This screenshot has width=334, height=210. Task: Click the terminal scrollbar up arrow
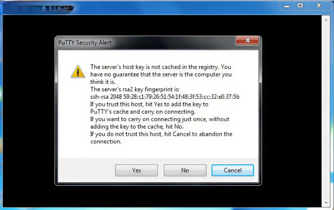pyautogui.click(x=326, y=20)
